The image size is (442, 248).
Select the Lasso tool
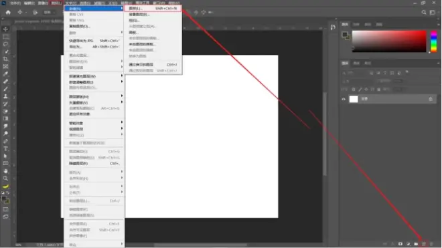click(5, 44)
